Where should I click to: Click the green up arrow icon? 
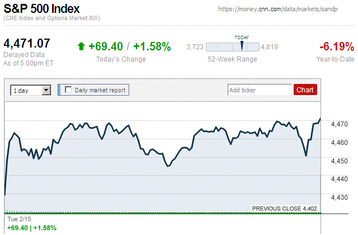tap(81, 46)
